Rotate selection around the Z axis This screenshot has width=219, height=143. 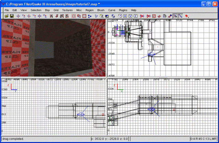(45, 16)
